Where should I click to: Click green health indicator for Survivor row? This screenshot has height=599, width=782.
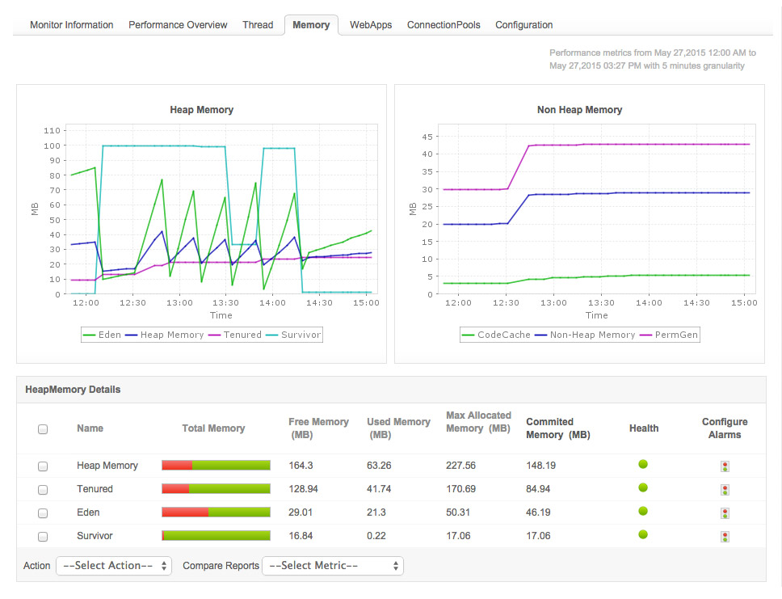pos(643,534)
